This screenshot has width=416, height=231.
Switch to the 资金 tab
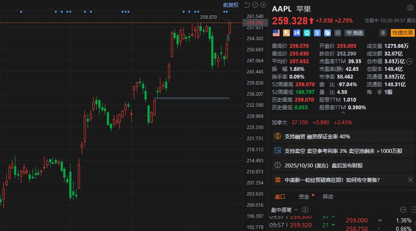point(304,197)
